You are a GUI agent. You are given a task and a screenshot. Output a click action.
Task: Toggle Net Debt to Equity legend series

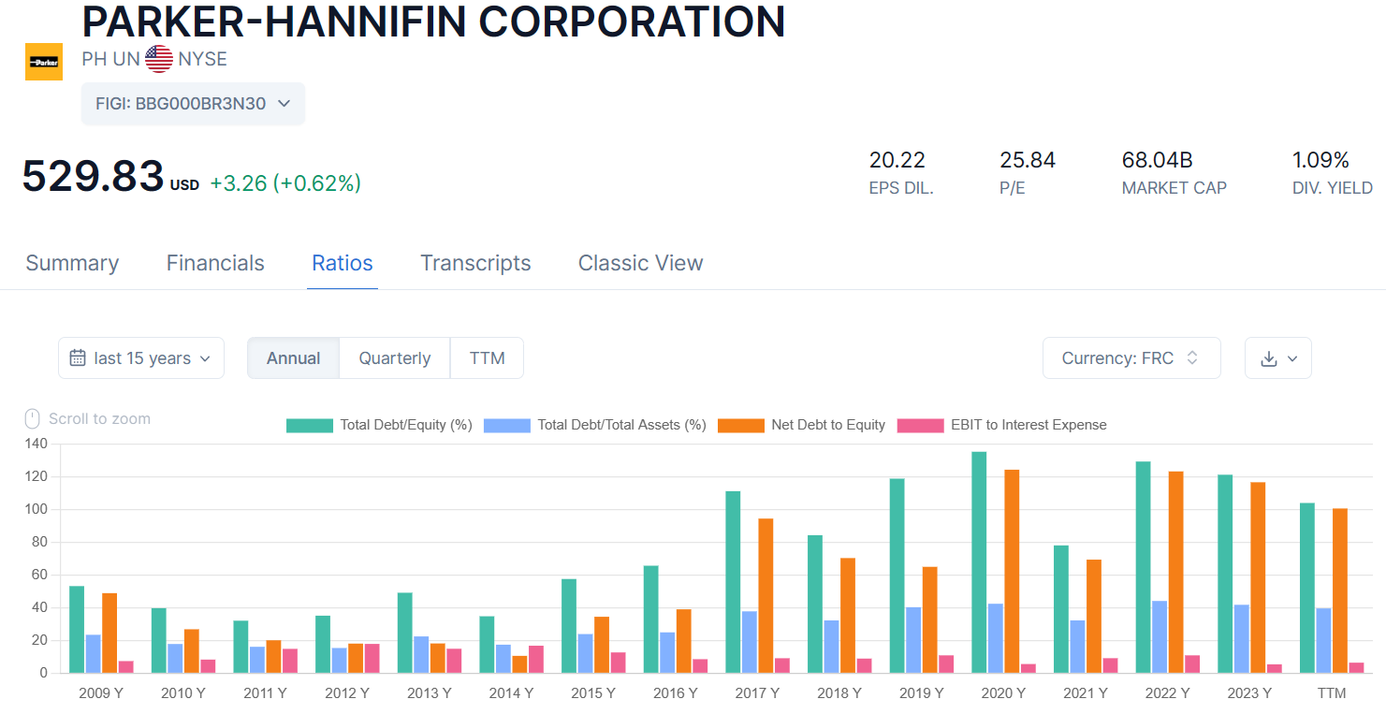(801, 425)
